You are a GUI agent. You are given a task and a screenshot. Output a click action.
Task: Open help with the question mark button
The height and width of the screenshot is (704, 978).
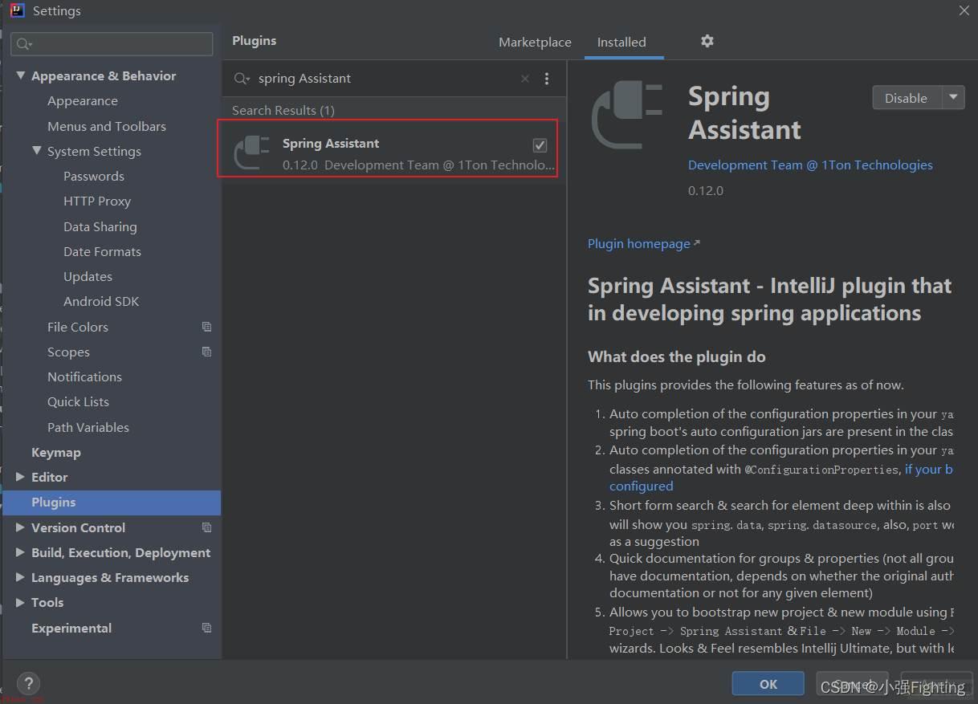(28, 684)
